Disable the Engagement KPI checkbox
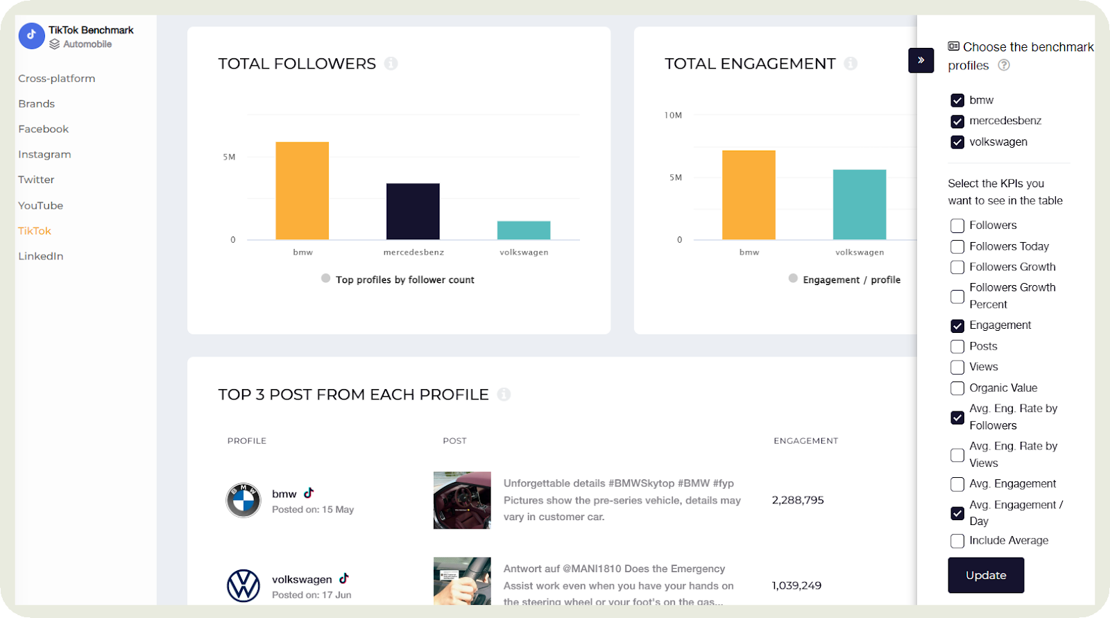The width and height of the screenshot is (1110, 618). tap(957, 325)
